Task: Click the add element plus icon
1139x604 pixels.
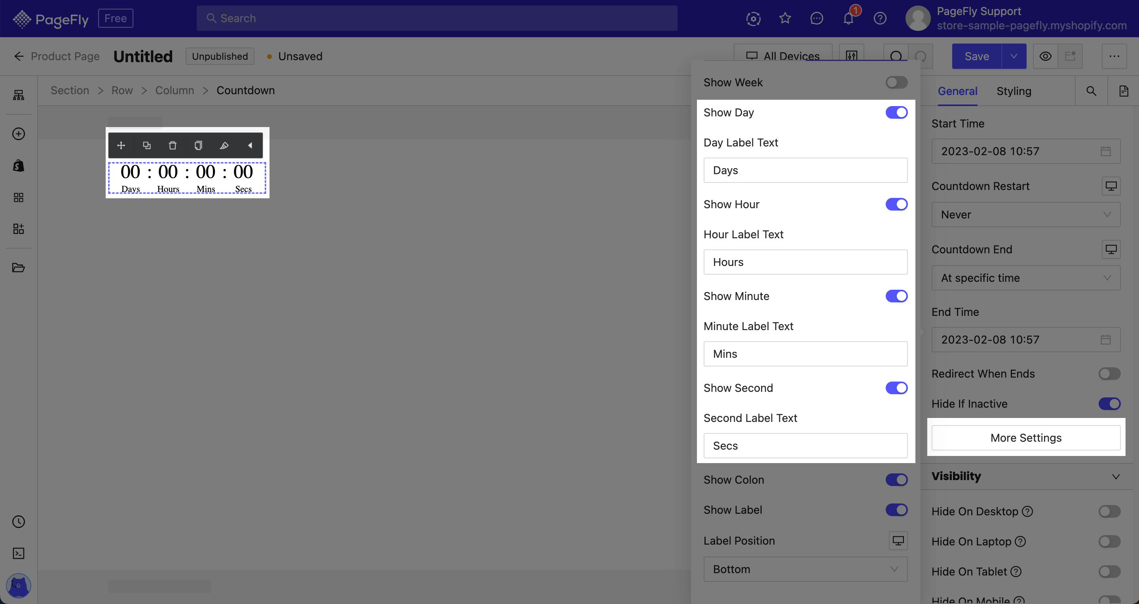Action: (x=19, y=133)
